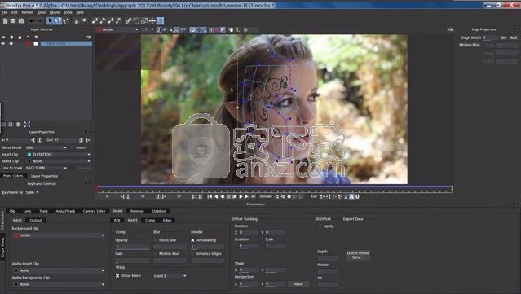Choose the Select arrow tool
521x294 pixels.
tap(50, 21)
